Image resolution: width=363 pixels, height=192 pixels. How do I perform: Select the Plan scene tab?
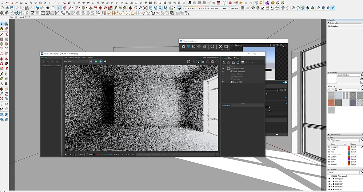tap(11, 17)
